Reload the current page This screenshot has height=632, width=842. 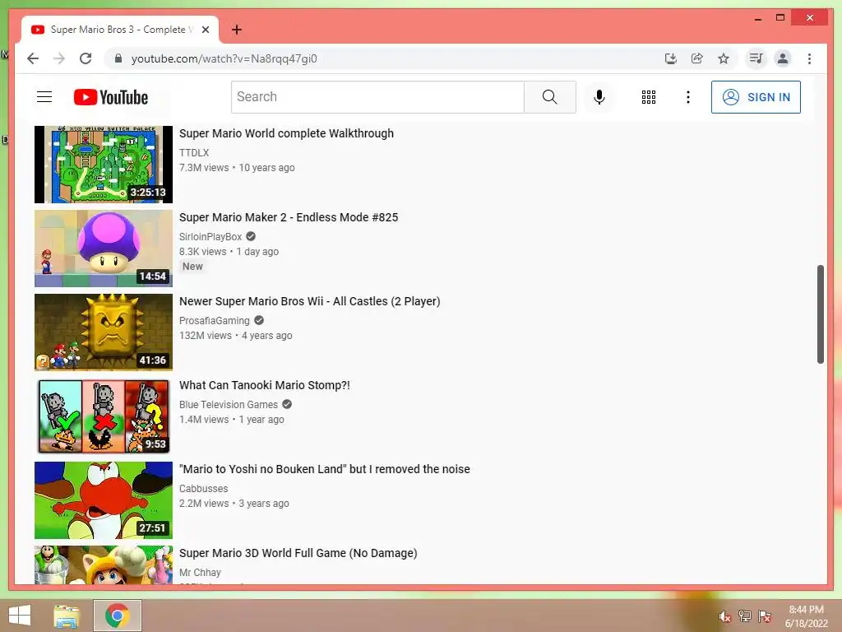pyautogui.click(x=86, y=58)
